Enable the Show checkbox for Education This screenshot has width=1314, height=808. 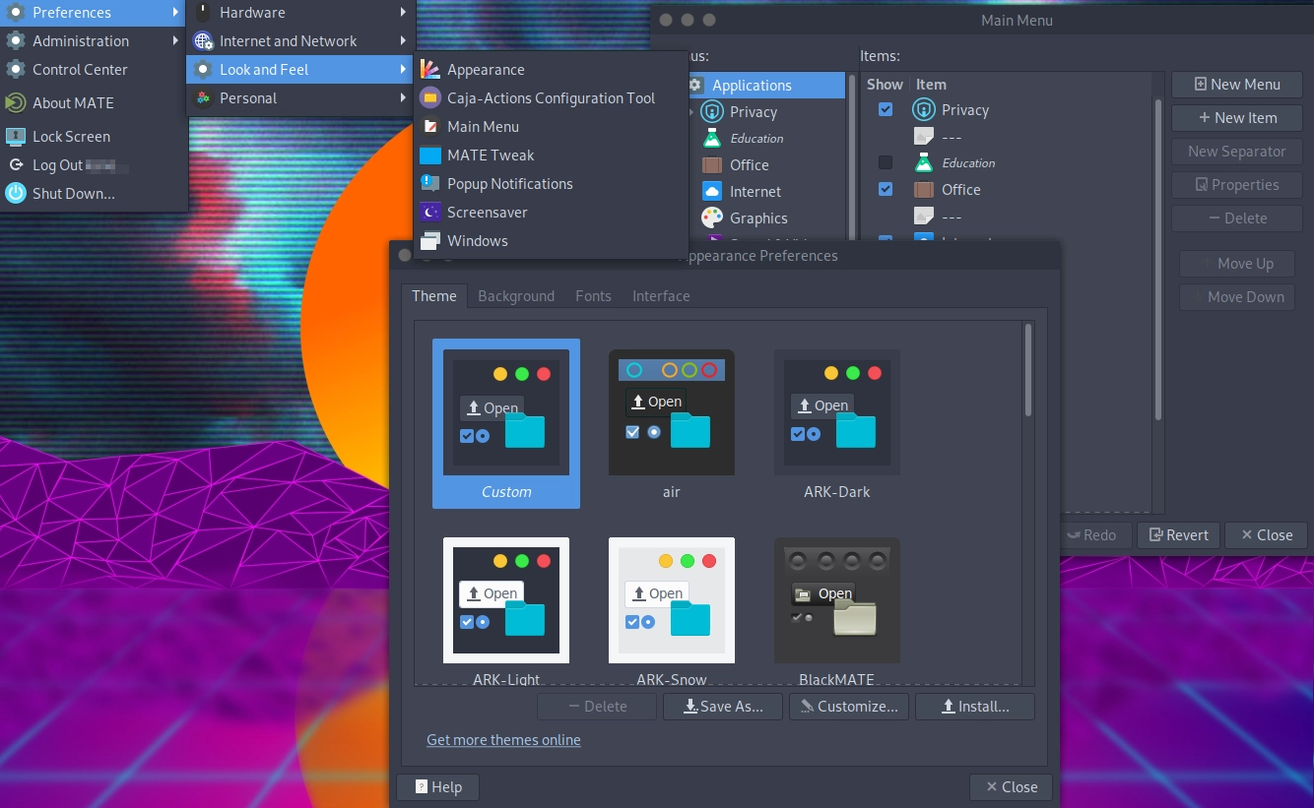[x=886, y=162]
